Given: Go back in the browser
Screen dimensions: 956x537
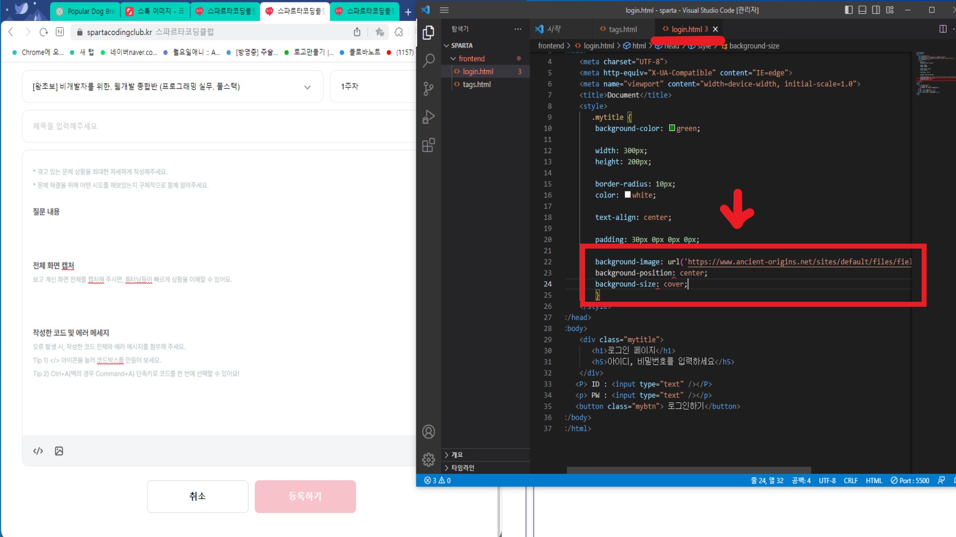Looking at the screenshot, I should click(x=11, y=32).
